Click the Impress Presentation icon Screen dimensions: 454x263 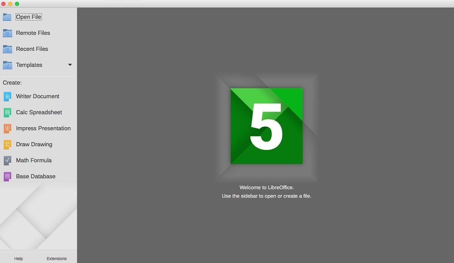coord(8,129)
